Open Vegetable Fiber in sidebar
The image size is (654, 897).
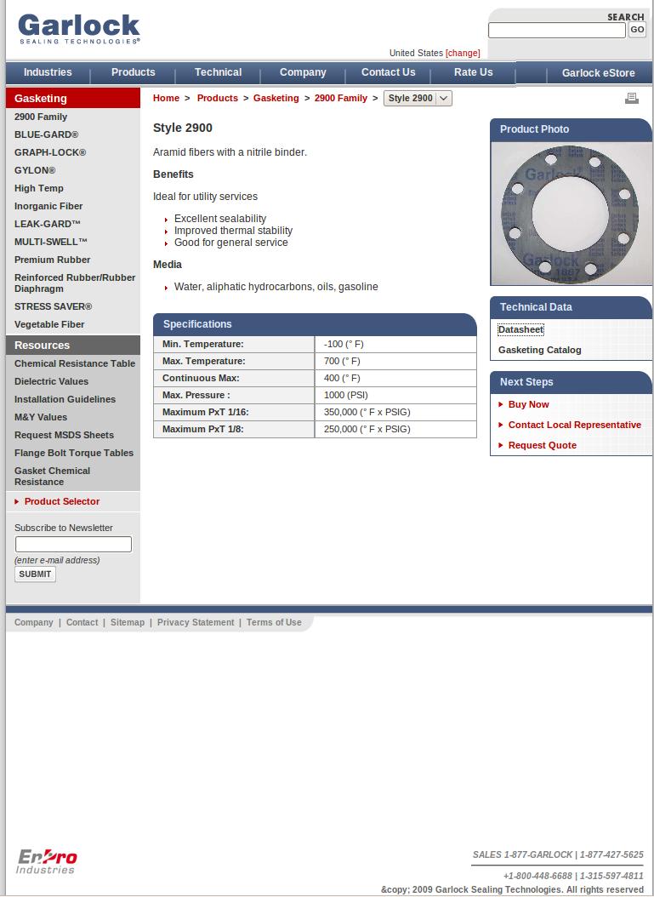point(49,324)
